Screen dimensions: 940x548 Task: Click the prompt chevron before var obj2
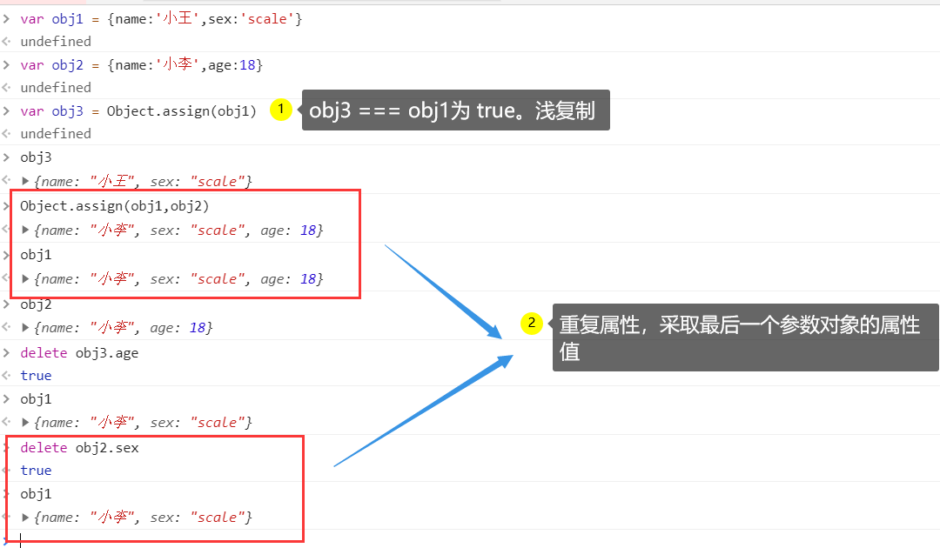[7, 64]
